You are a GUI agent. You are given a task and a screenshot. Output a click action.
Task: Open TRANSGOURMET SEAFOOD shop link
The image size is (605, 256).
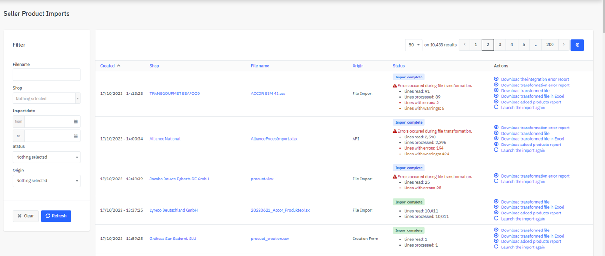coord(174,94)
